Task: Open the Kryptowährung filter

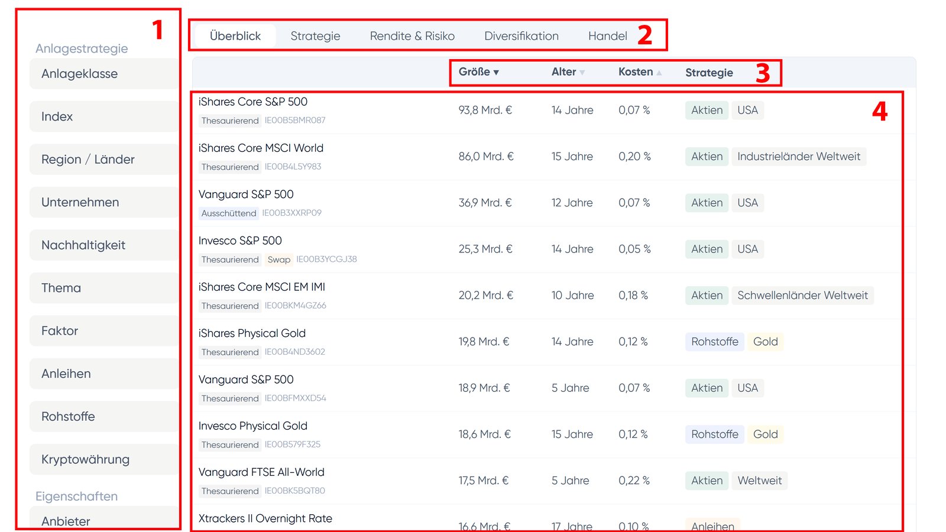Action: coord(85,459)
